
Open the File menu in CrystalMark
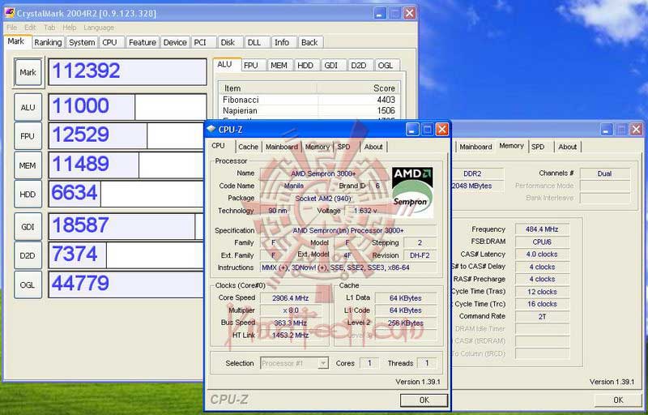[x=11, y=28]
